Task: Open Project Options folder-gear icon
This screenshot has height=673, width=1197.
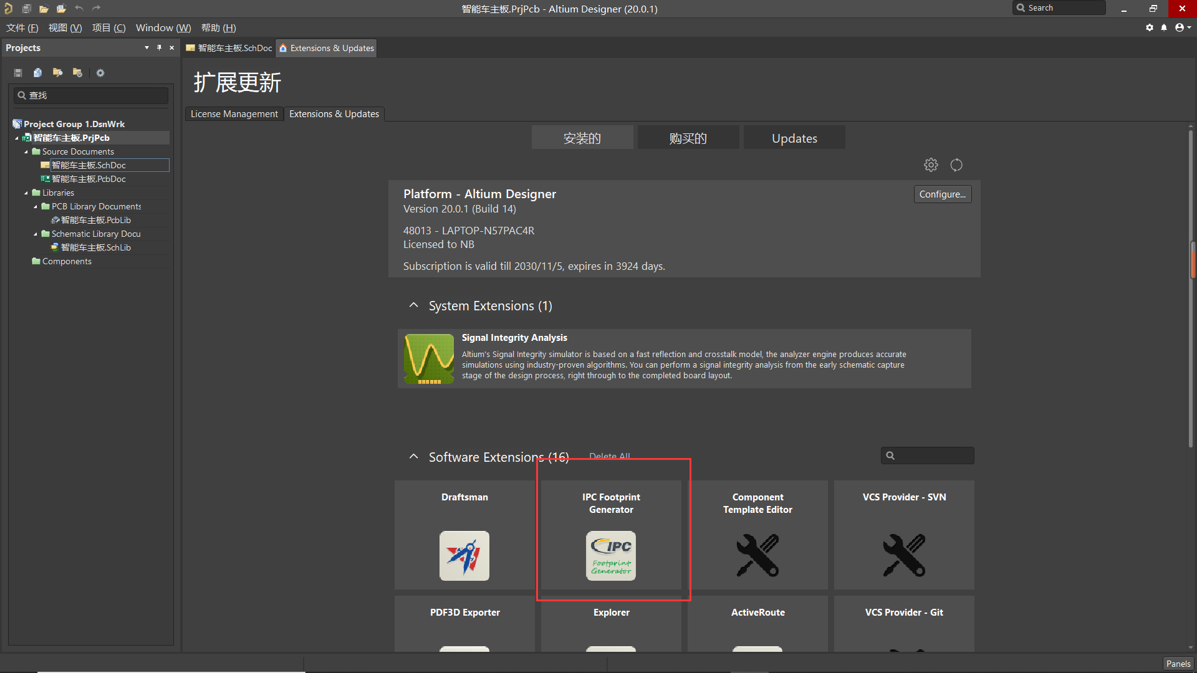Action: [77, 73]
